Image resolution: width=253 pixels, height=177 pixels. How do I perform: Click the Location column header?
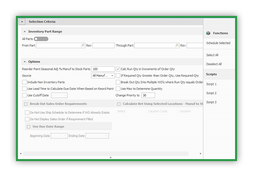pos(185,111)
